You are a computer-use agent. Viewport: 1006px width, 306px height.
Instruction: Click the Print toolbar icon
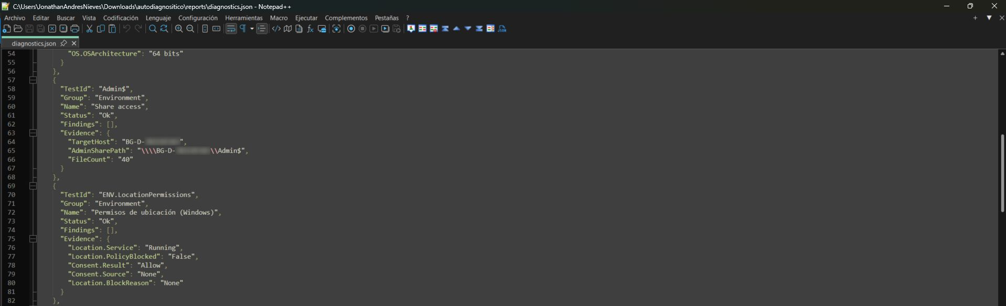pyautogui.click(x=75, y=29)
